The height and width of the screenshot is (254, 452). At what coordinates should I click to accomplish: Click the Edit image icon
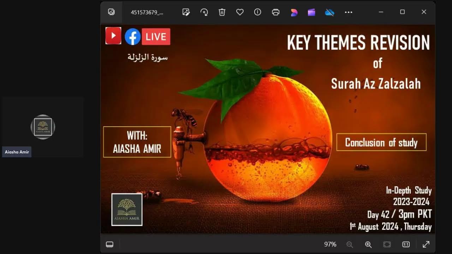186,12
